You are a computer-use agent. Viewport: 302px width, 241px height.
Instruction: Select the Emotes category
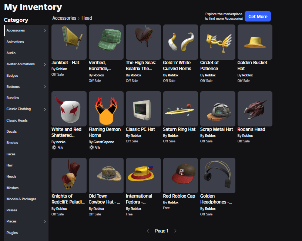click(26, 143)
